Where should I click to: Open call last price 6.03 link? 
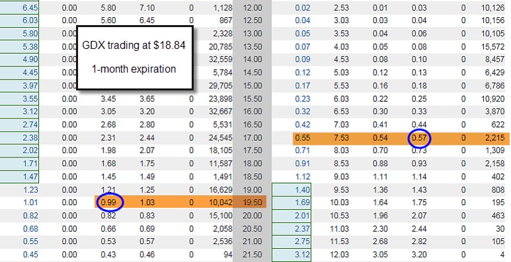(30, 21)
